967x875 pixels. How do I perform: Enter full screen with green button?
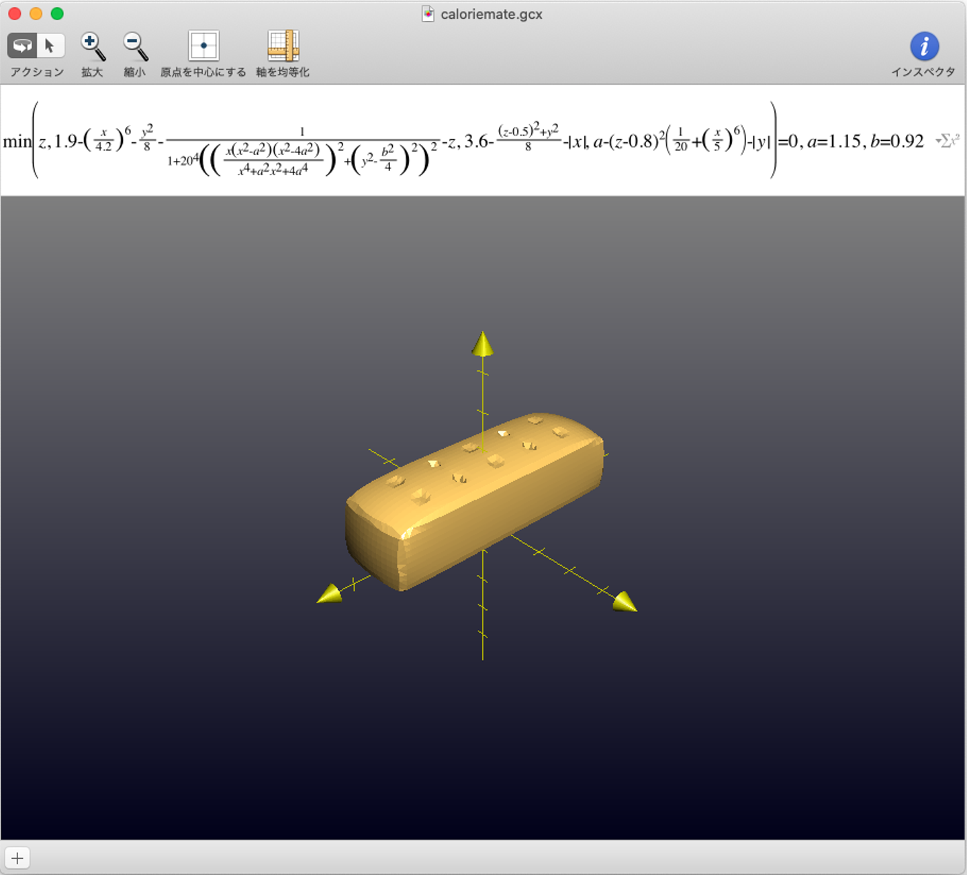click(58, 14)
